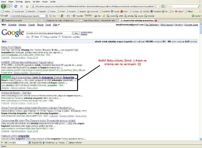Enable the Eşleşen kelimeler checkbox
This screenshot has width=202, height=148.
pos(67,143)
